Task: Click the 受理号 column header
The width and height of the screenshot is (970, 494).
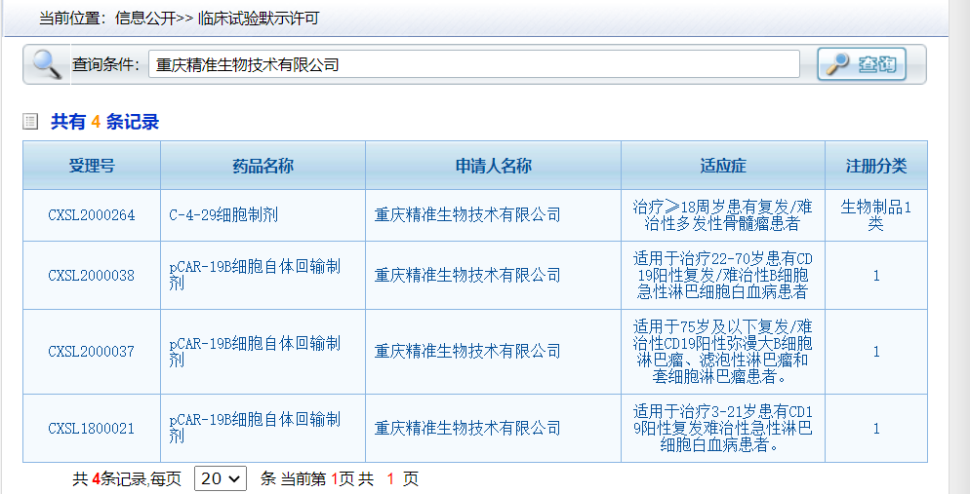Action: pos(92,166)
